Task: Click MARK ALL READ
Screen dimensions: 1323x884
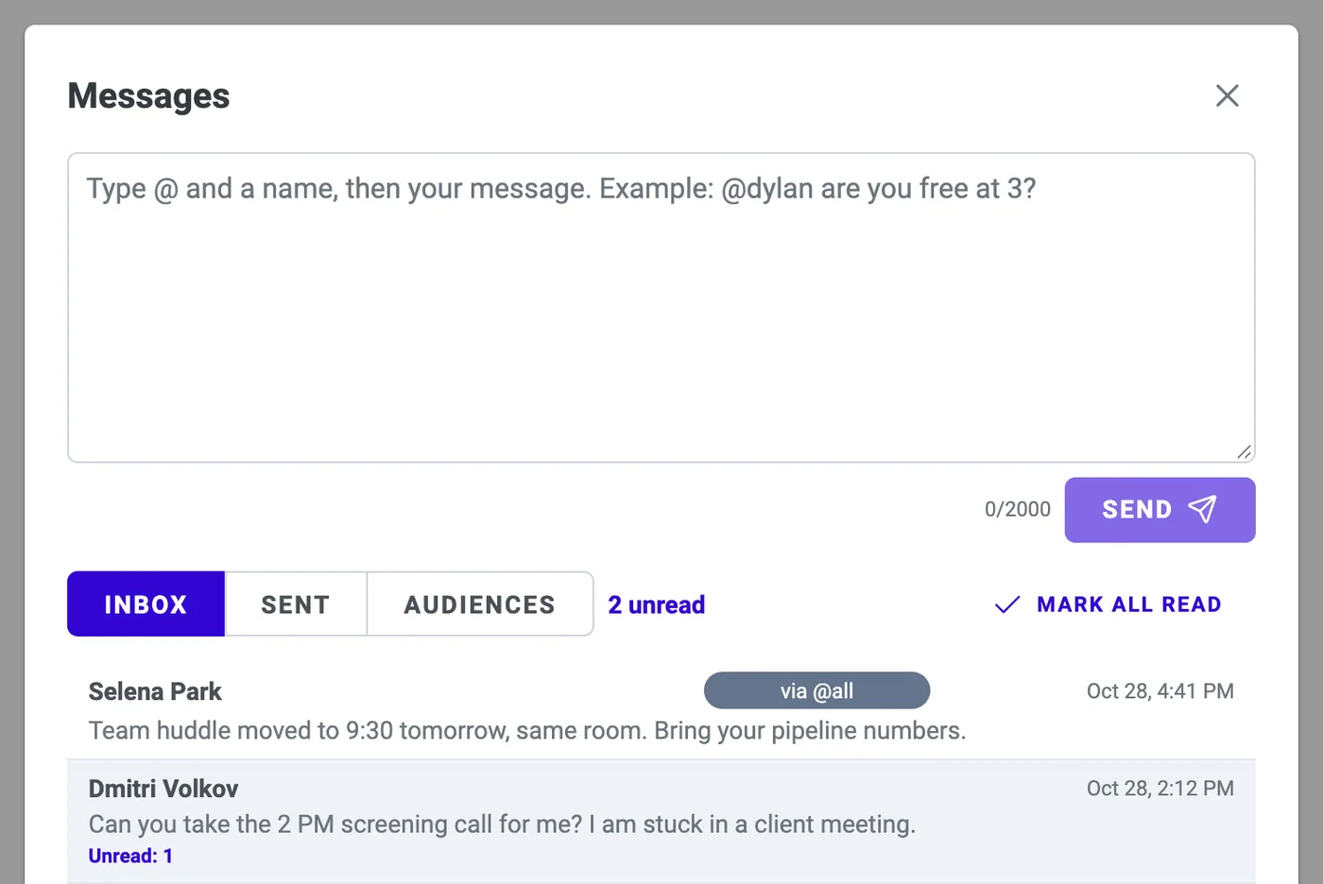Action: pyautogui.click(x=1108, y=604)
